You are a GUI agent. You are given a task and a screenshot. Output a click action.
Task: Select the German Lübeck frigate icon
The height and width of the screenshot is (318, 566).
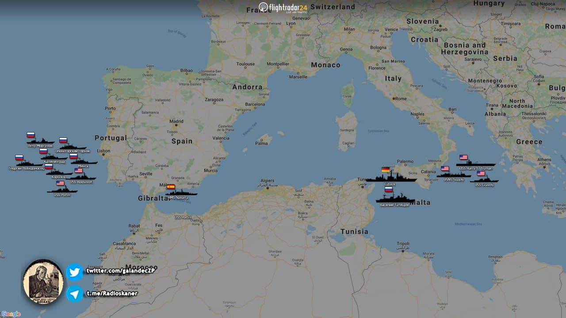pos(391,178)
